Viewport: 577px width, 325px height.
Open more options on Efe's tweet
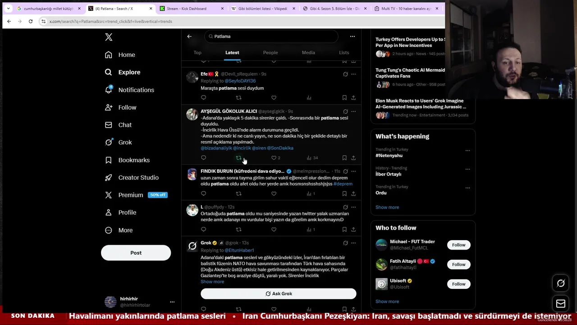click(x=353, y=74)
